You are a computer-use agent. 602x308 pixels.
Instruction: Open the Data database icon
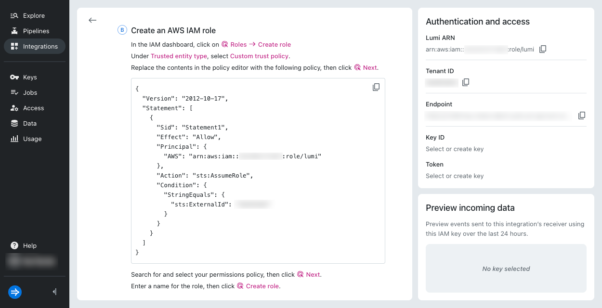(x=14, y=123)
